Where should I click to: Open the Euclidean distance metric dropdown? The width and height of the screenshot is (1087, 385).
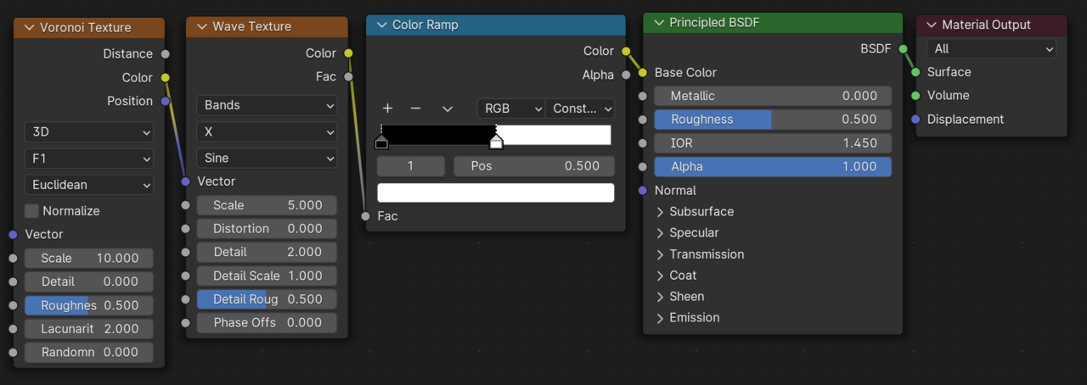89,185
